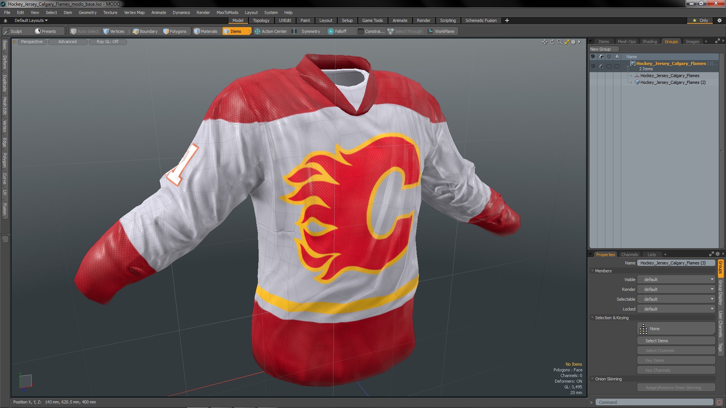Click the record circle next to Command
Screen dimensions: 726x408
point(719,402)
